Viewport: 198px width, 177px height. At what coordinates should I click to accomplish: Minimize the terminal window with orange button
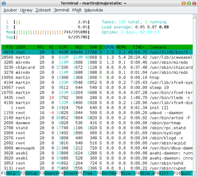(184, 3)
